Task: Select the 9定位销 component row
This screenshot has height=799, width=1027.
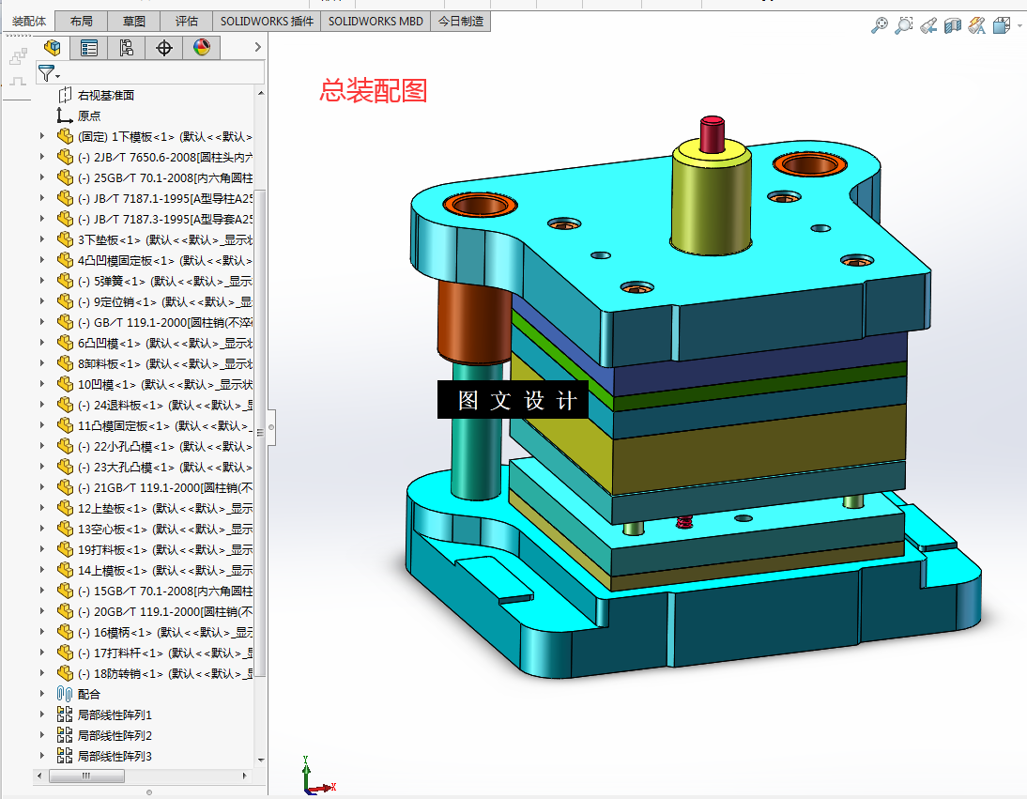Action: click(x=155, y=301)
